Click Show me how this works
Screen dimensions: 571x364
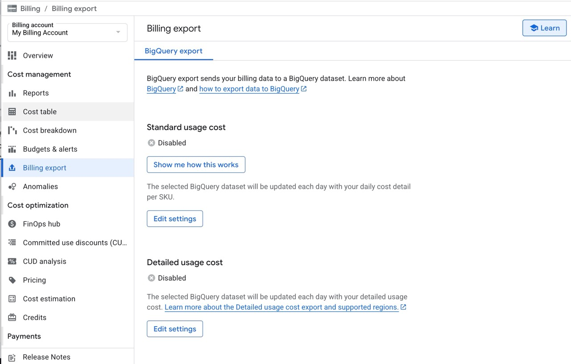(x=196, y=164)
